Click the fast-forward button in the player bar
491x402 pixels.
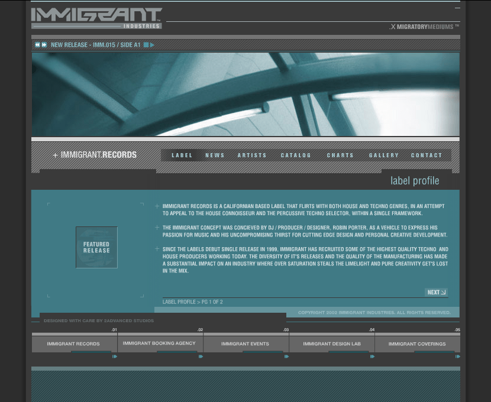pyautogui.click(x=44, y=45)
